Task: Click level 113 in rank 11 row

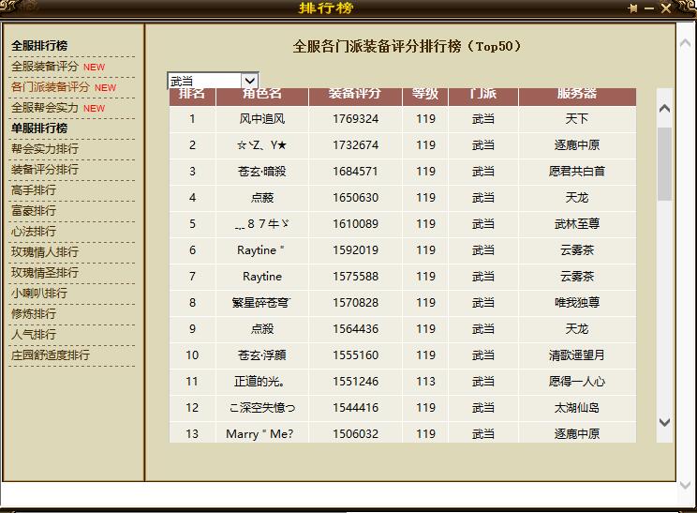Action: (x=426, y=382)
